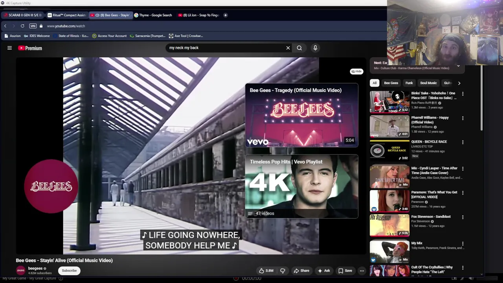Open the My Mix playlist thumbnail
The image size is (503, 283).
click(389, 252)
